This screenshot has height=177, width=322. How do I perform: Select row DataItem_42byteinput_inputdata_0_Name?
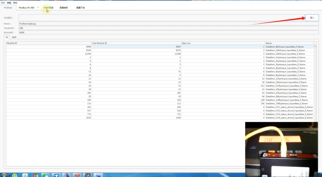pyautogui.click(x=160, y=93)
